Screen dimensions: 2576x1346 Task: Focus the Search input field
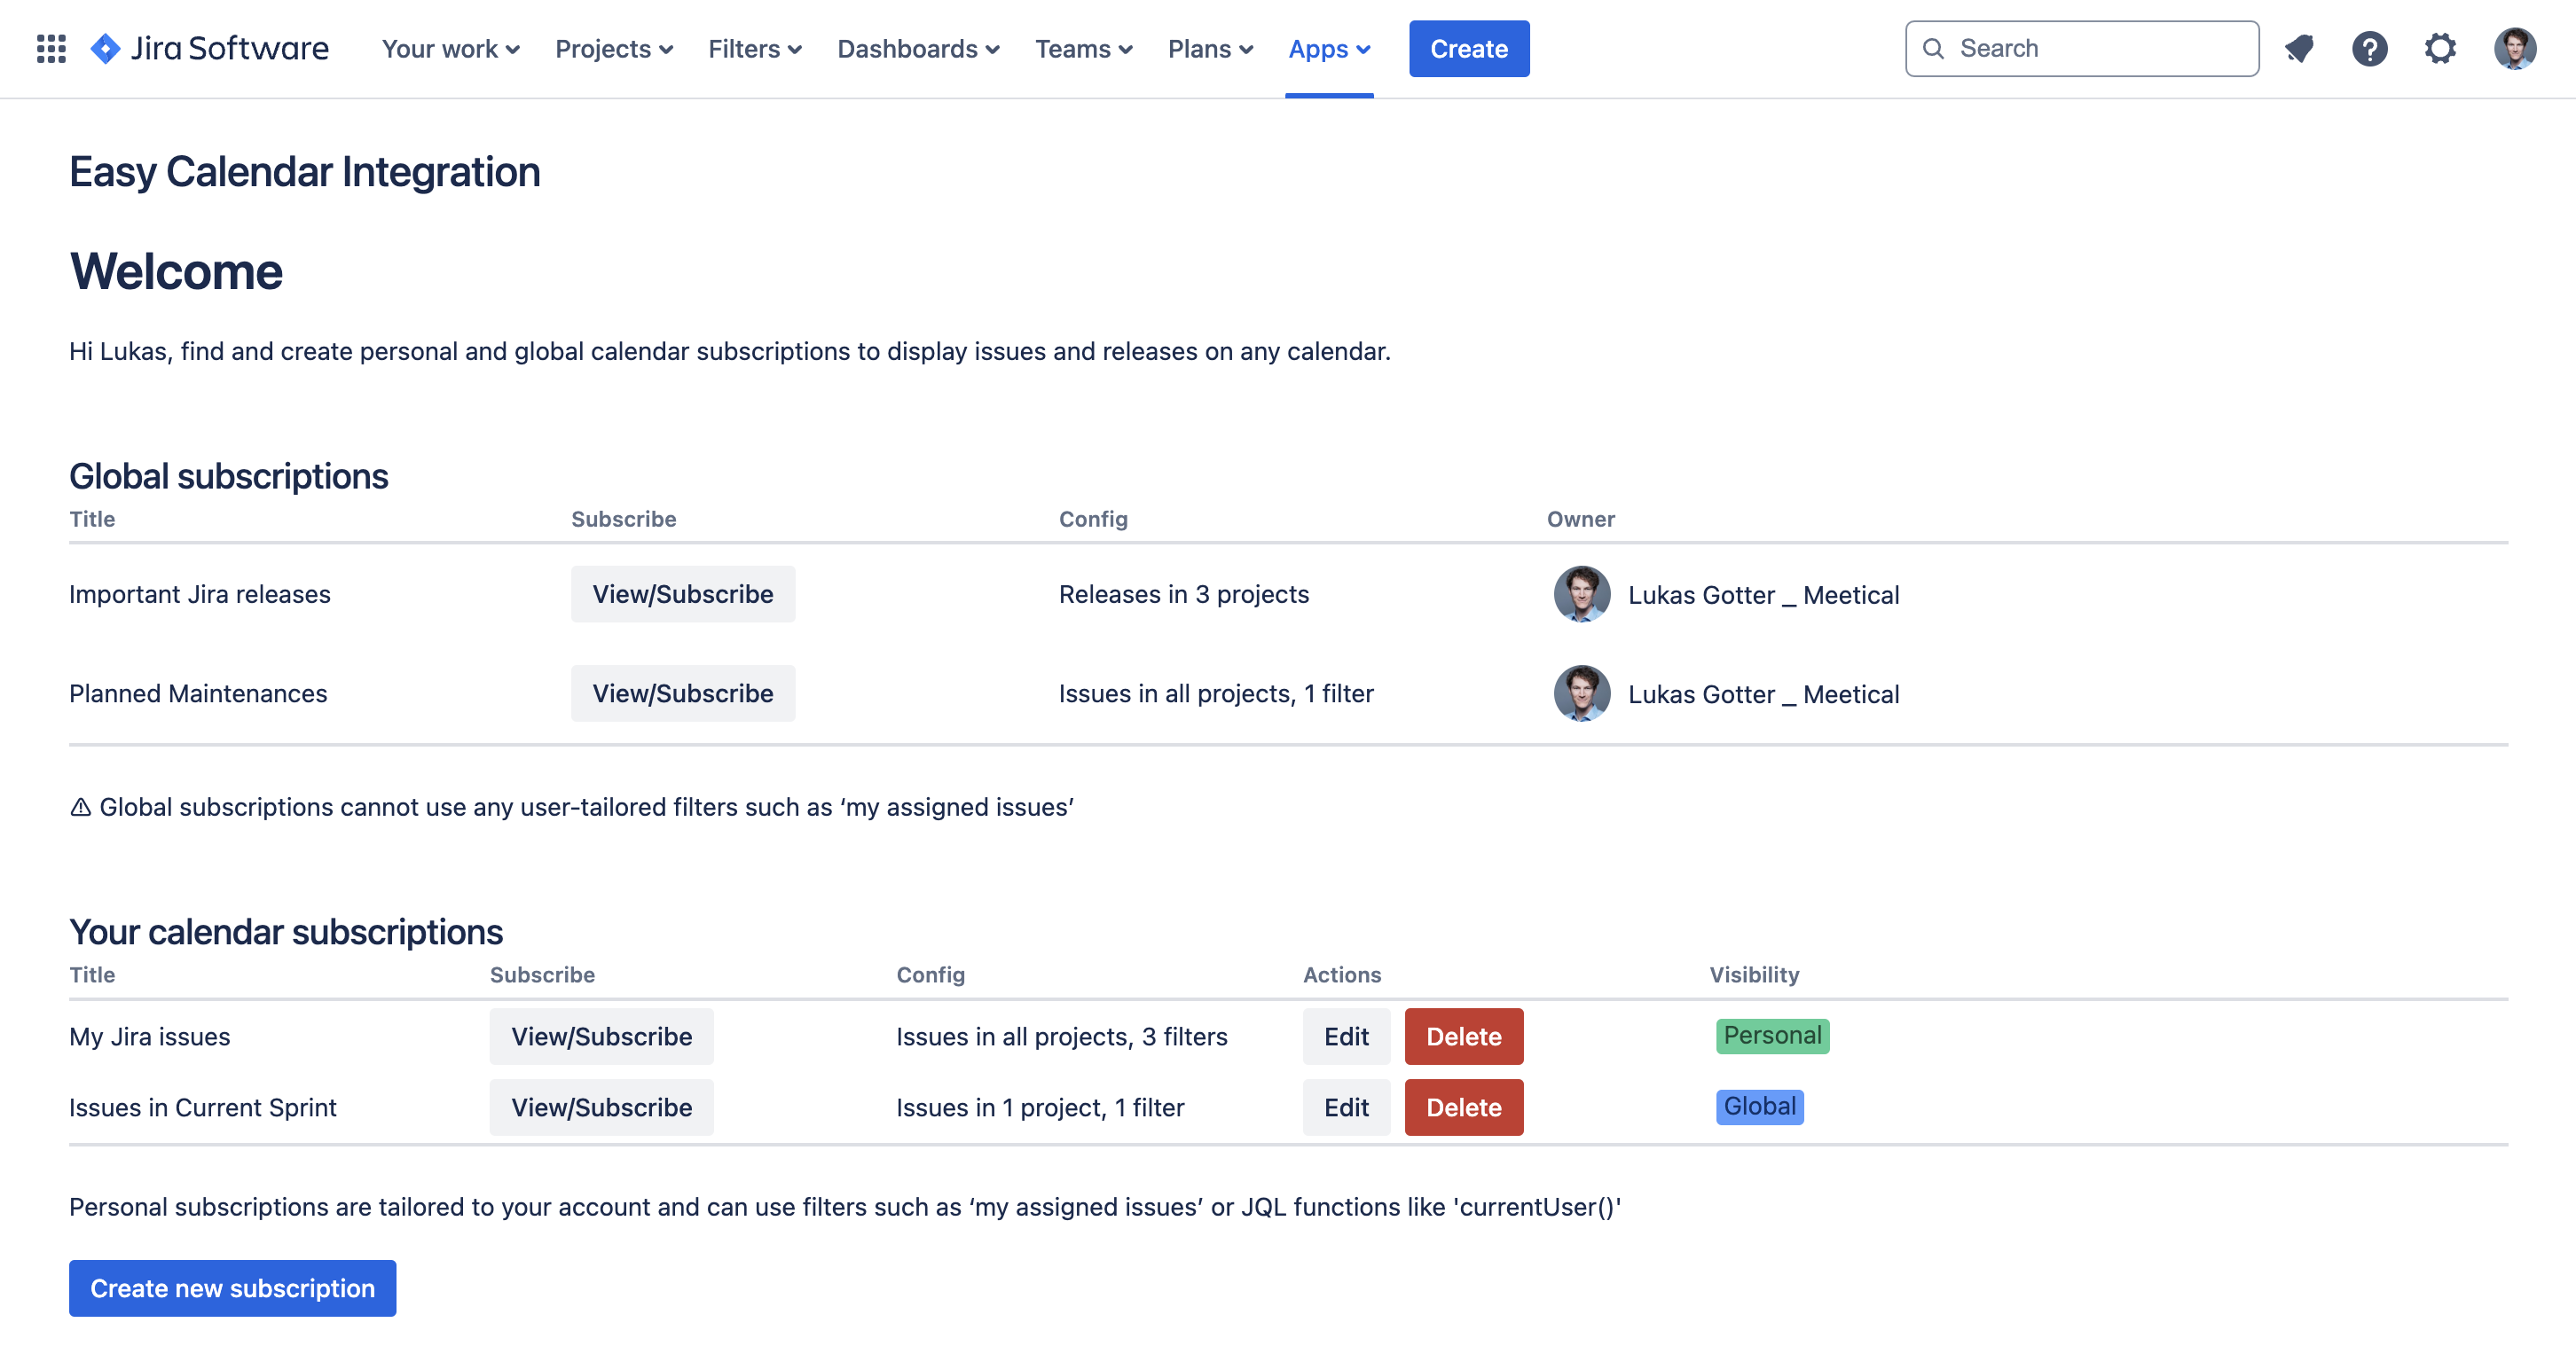point(2082,48)
